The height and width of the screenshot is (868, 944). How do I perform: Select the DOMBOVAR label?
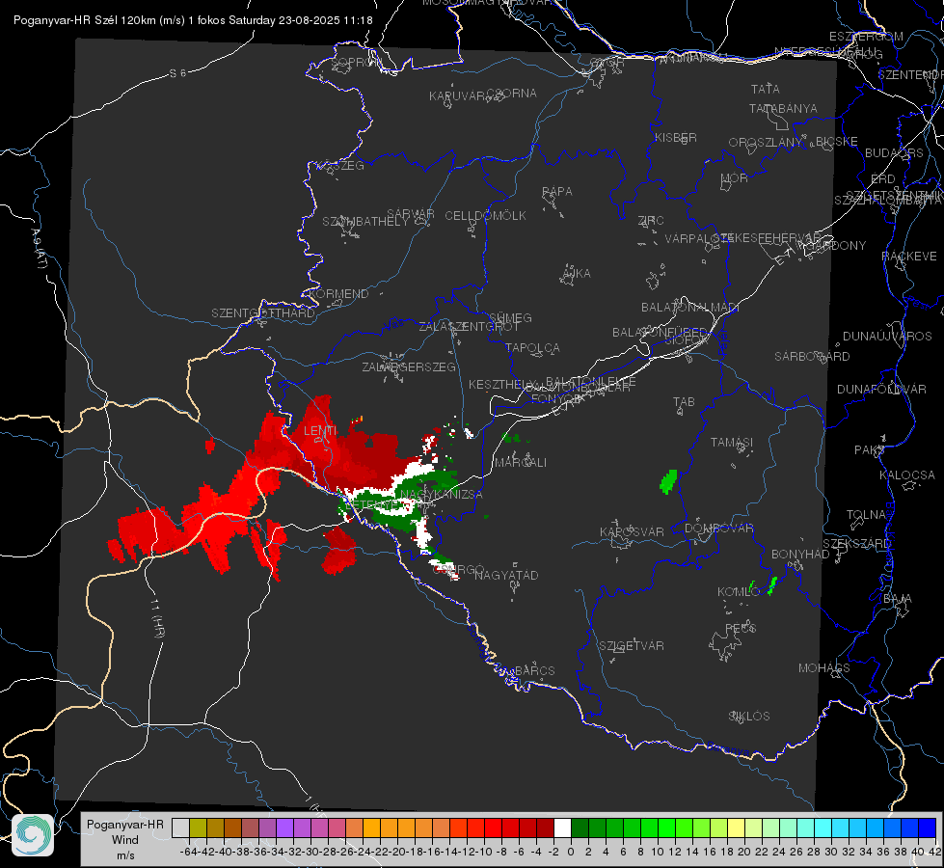click(x=718, y=528)
